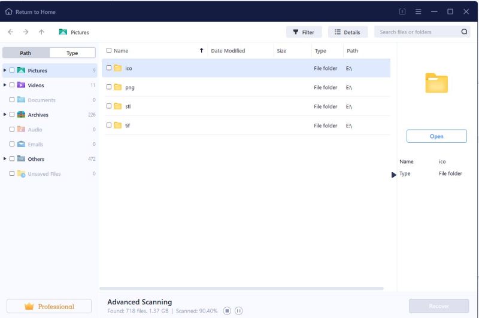Open the hamburger menu in title bar
This screenshot has height=318, width=479.
click(x=418, y=11)
